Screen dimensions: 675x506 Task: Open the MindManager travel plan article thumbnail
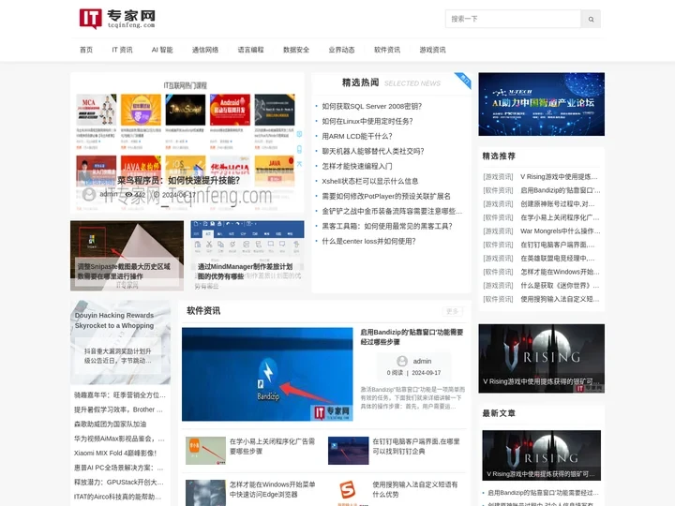pyautogui.click(x=247, y=256)
